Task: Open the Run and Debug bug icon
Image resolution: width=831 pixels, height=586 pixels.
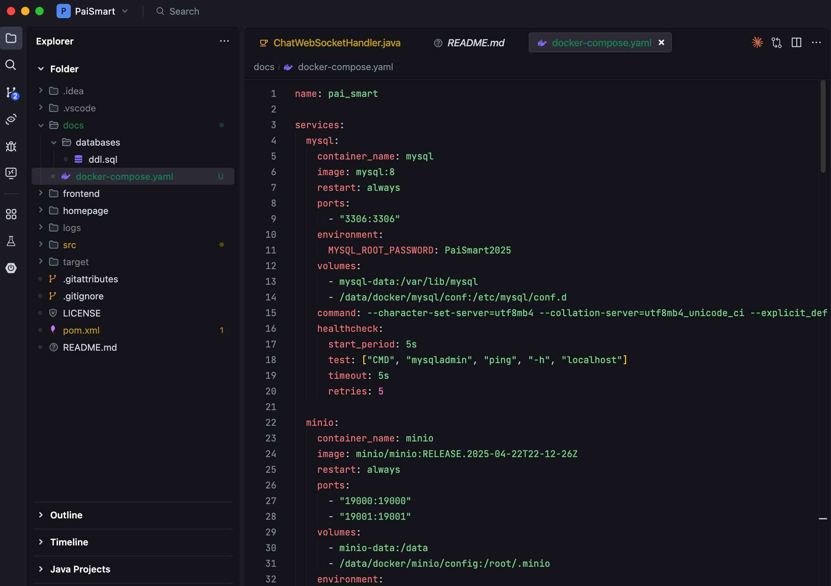Action: [x=11, y=146]
